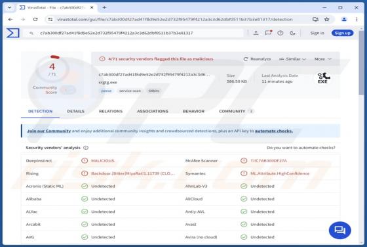Click AhnLab-V3 undetected checkmark icon

[244, 186]
